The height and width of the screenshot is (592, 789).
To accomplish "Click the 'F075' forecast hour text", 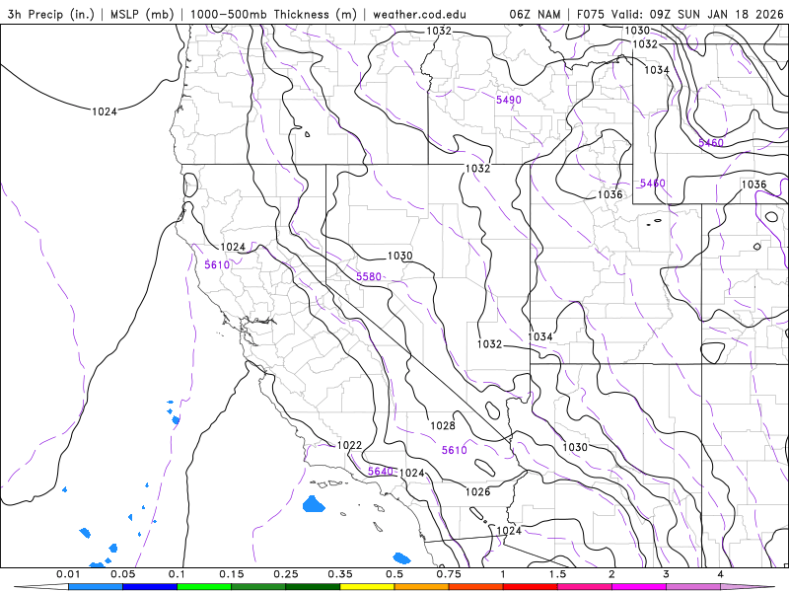I will (x=590, y=14).
